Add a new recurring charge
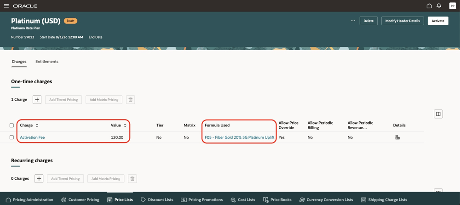Screen dimensions: 460x205 [x=39, y=178]
